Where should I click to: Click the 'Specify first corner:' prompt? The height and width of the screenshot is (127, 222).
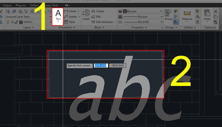[x=79, y=66]
